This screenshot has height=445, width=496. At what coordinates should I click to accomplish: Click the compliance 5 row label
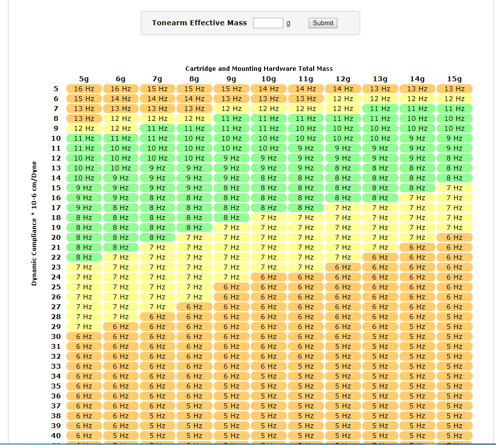[x=56, y=89]
